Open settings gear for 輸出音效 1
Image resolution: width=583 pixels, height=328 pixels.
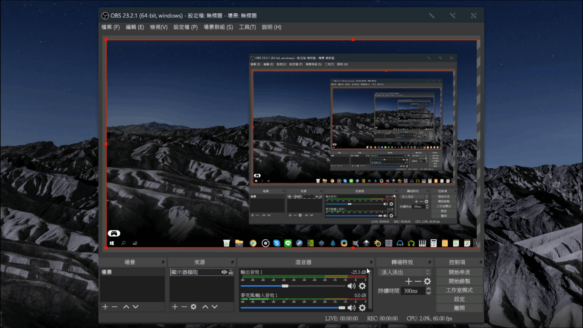point(362,286)
